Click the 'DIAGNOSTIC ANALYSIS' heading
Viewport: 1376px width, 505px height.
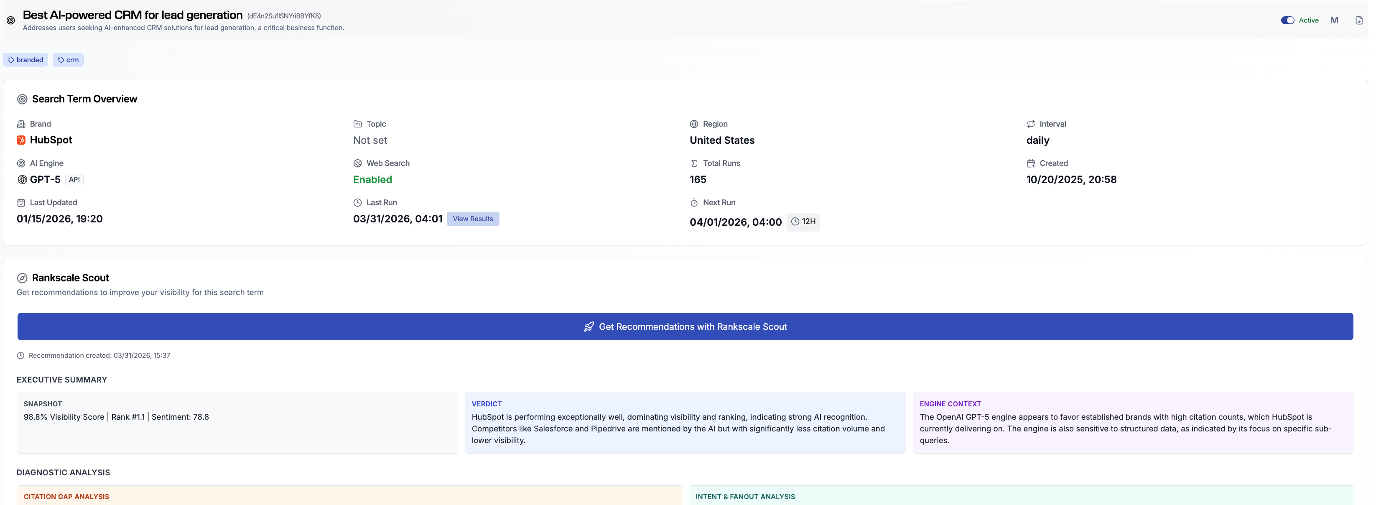pos(64,473)
